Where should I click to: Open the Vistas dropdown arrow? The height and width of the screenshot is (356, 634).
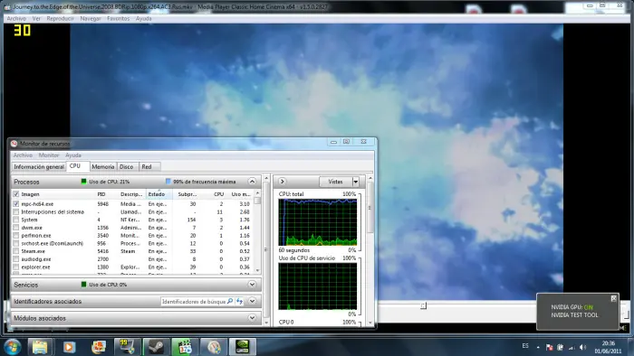click(355, 182)
